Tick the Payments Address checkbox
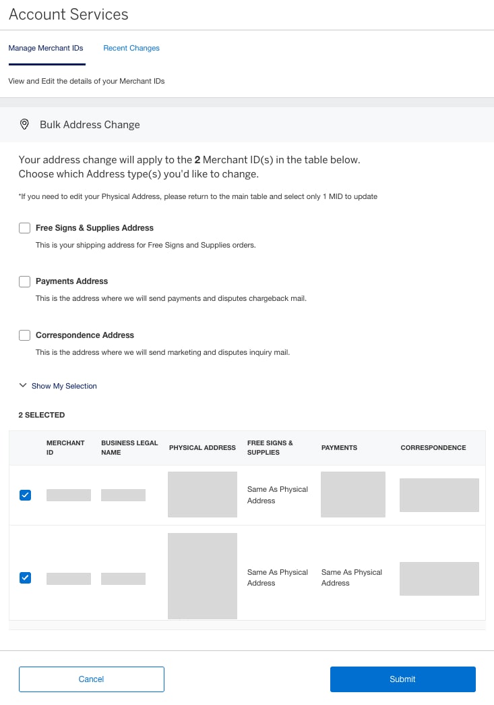 (25, 281)
